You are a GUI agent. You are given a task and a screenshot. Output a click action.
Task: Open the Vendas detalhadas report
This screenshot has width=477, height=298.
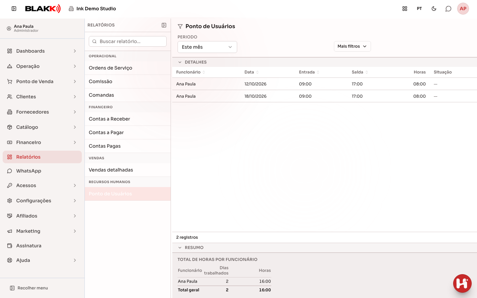tap(128, 170)
